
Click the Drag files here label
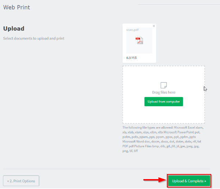164,92
